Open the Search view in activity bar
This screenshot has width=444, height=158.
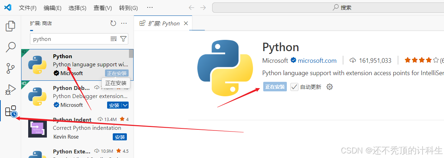click(11, 47)
